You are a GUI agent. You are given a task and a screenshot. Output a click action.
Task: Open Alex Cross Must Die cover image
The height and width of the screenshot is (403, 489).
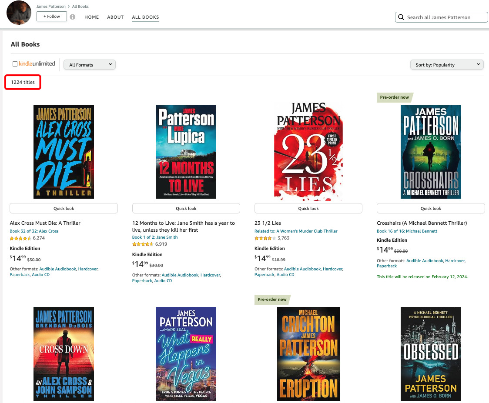(64, 151)
